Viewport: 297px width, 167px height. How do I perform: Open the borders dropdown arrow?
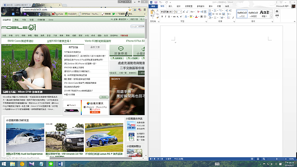point(218,17)
